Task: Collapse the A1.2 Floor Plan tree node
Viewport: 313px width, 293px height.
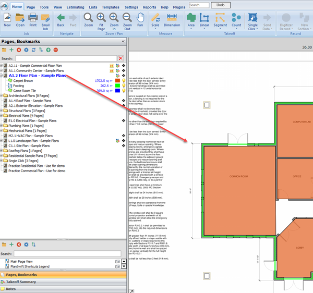Action: 2,76
